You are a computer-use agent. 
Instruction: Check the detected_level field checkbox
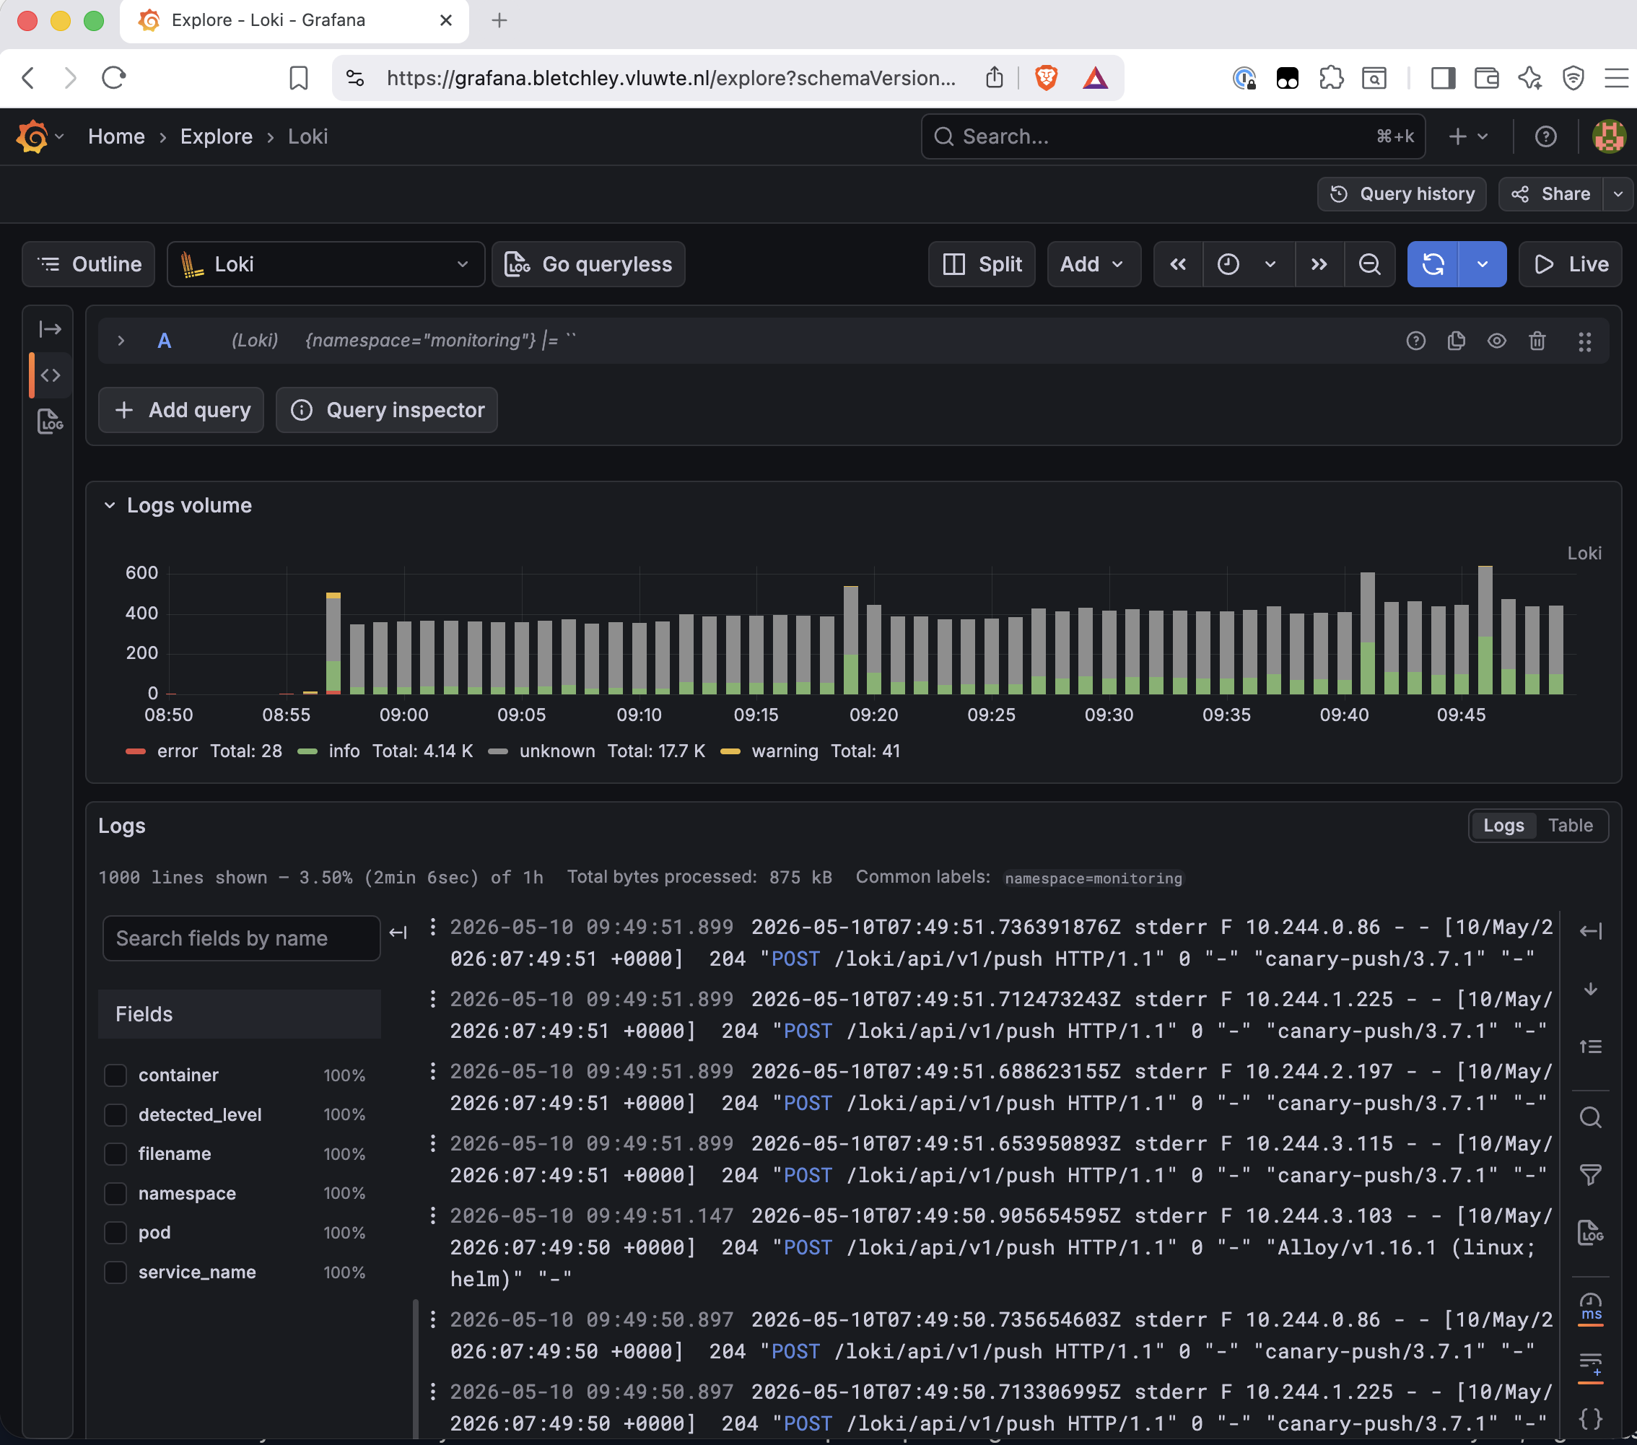pos(115,1114)
